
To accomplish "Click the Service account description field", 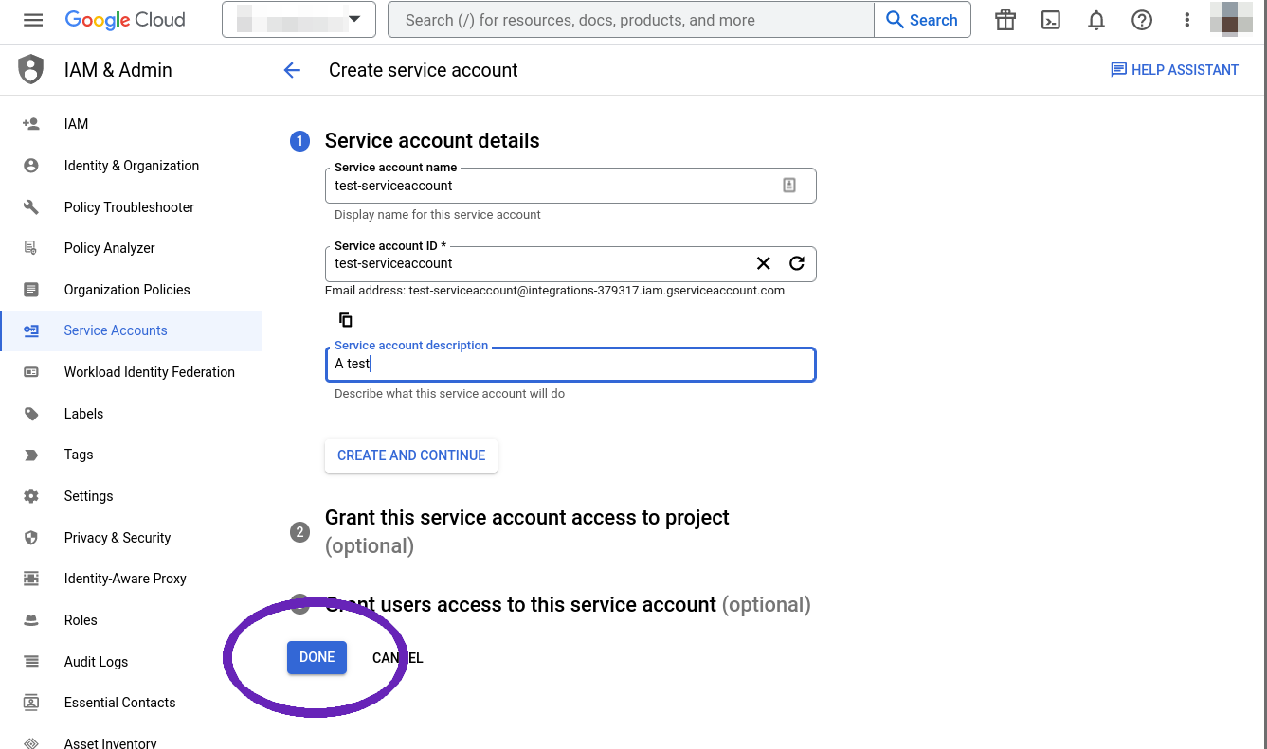I will (x=569, y=365).
